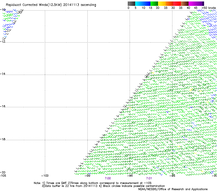Click the purple '7:01' time stamp
Image resolution: width=217 pixels, height=191 pixels.
tap(149, 178)
